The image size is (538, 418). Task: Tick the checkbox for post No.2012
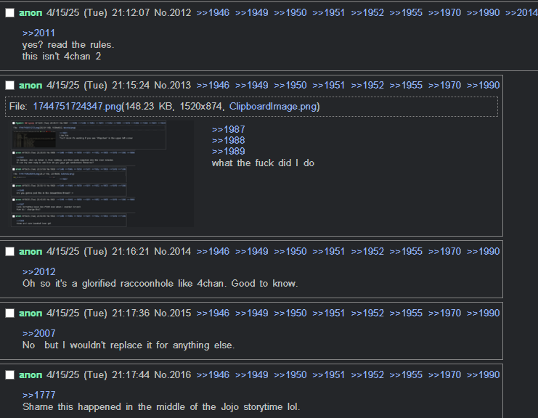[10, 13]
